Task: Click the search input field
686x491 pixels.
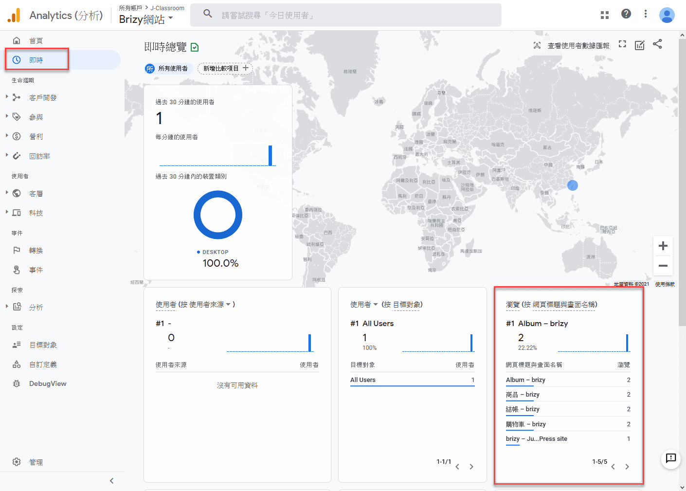Action: [x=345, y=16]
